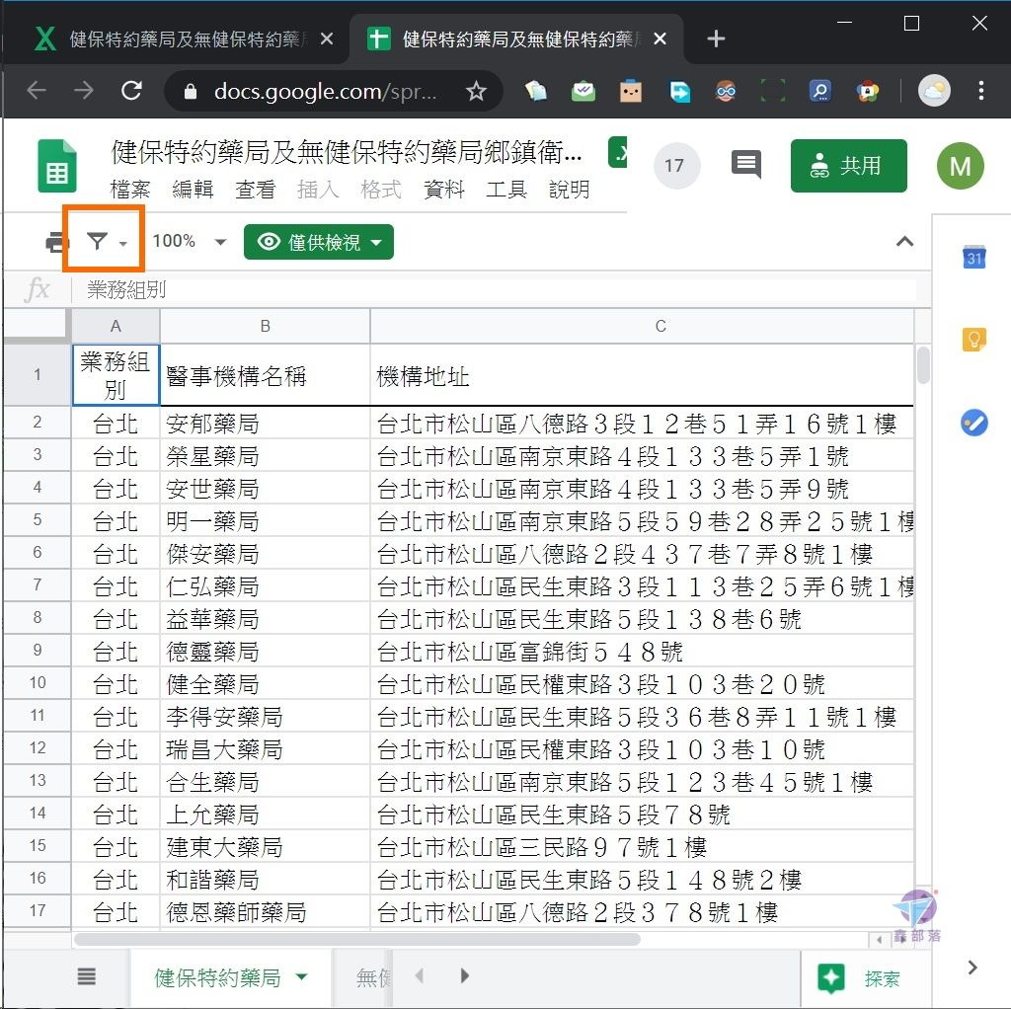Open the 工具 menu
This screenshot has height=1009, width=1011.
(x=506, y=189)
